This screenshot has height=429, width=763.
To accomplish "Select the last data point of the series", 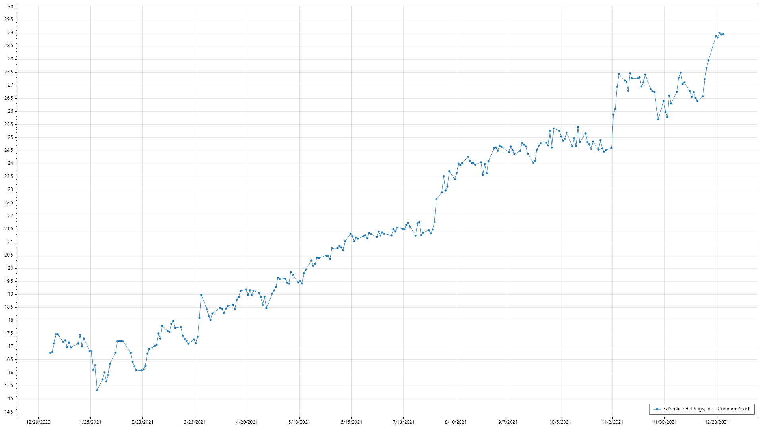I will 723,34.
